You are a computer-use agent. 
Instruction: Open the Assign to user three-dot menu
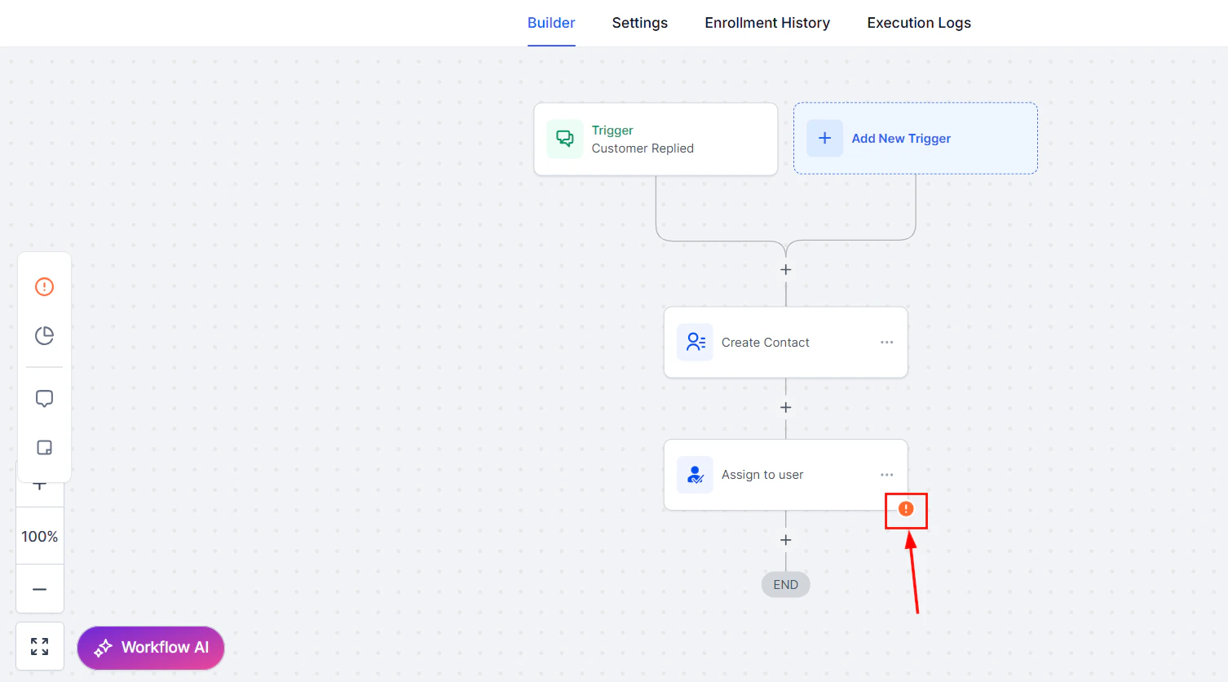click(886, 474)
